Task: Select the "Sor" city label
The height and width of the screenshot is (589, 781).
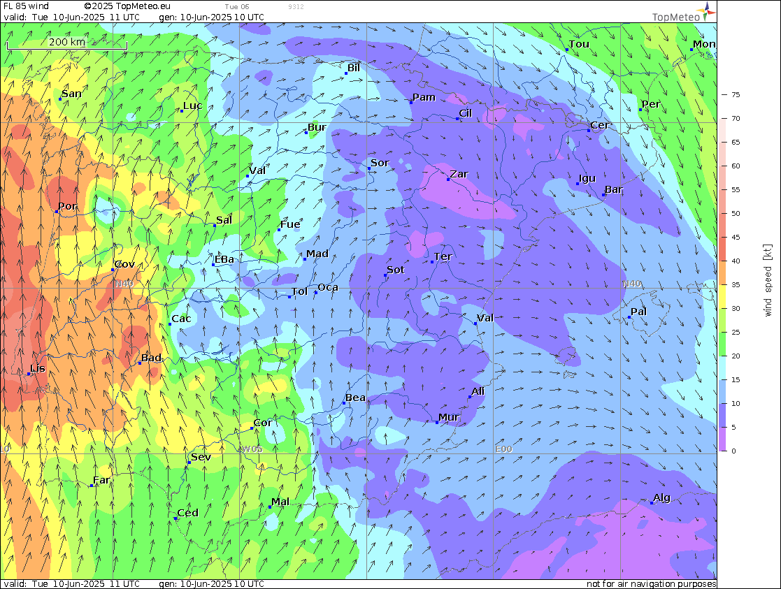Action: pyautogui.click(x=380, y=163)
